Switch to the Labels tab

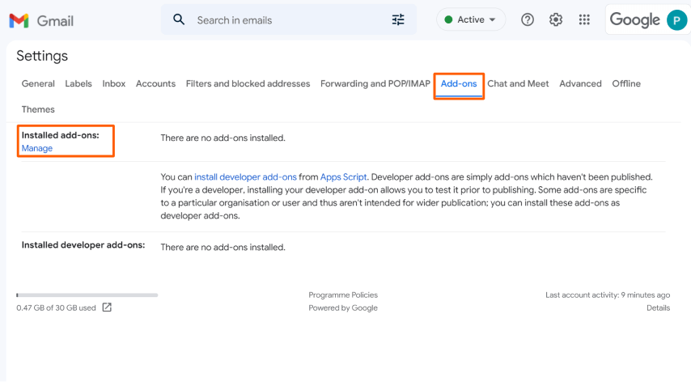(x=78, y=83)
